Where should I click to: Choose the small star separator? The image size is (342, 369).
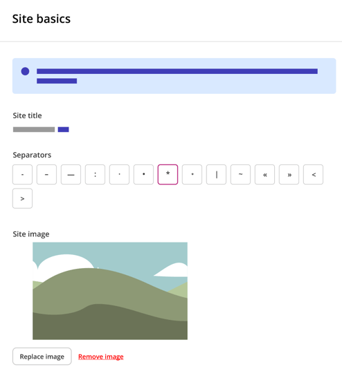click(x=192, y=174)
